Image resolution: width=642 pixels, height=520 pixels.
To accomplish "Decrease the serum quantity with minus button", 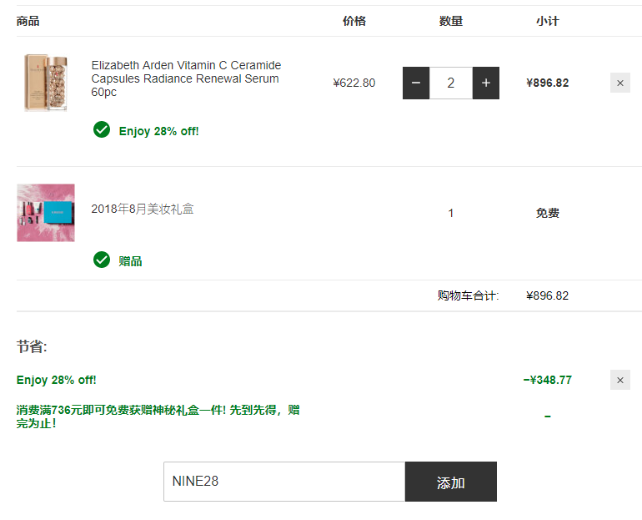I will click(416, 83).
